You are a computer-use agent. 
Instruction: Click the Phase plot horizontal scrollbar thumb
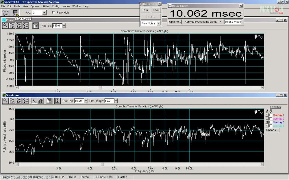(x=100, y=88)
